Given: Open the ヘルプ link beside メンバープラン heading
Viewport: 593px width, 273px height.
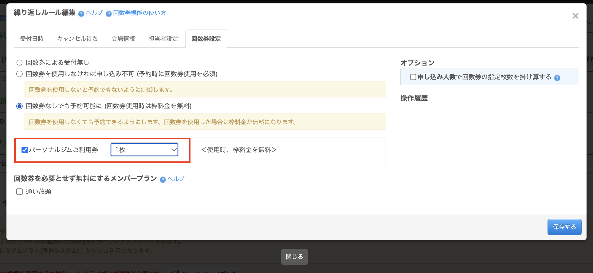Looking at the screenshot, I should click(176, 179).
